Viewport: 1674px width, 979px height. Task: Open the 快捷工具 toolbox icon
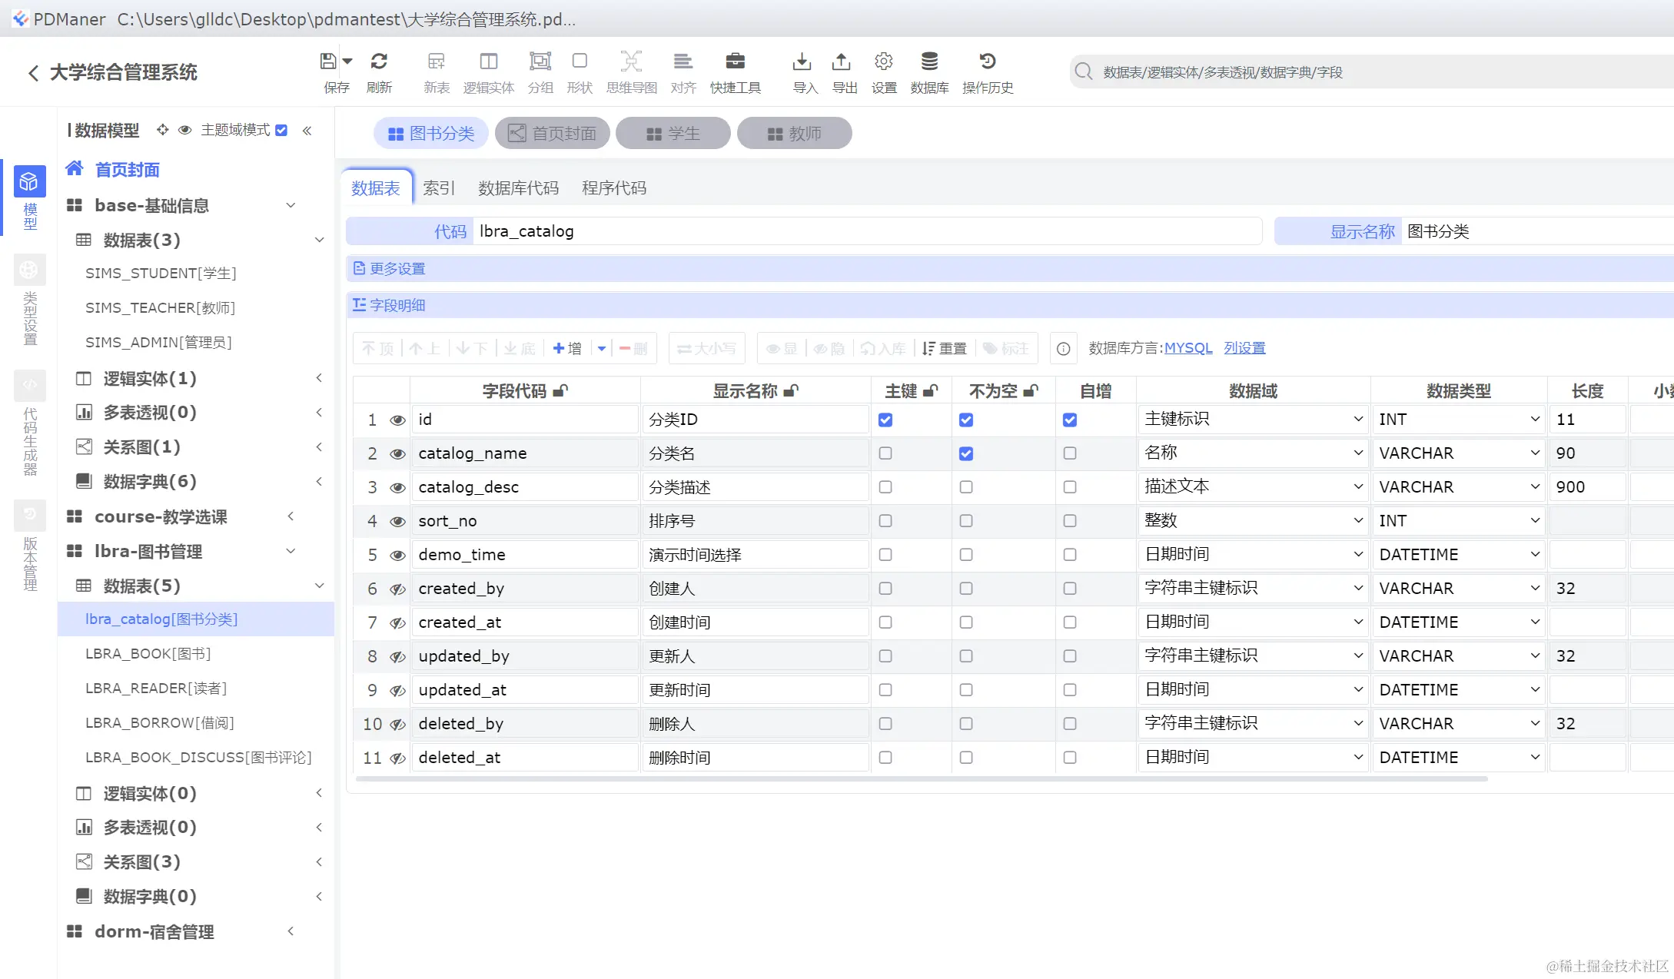click(x=736, y=61)
